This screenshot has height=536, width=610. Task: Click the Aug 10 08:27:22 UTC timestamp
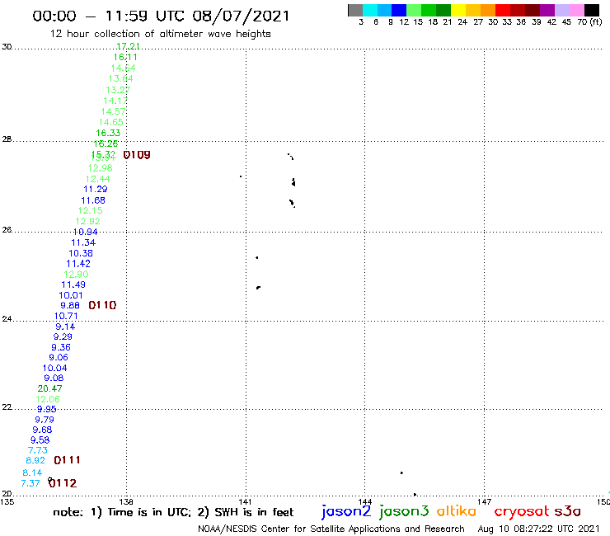538,529
